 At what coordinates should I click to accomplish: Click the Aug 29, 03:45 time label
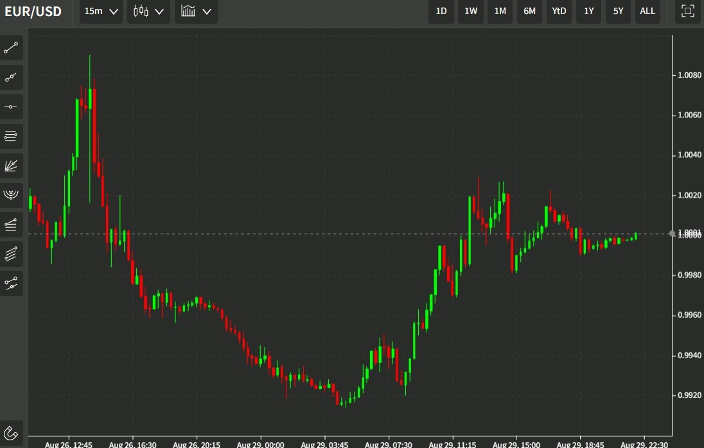tap(324, 444)
